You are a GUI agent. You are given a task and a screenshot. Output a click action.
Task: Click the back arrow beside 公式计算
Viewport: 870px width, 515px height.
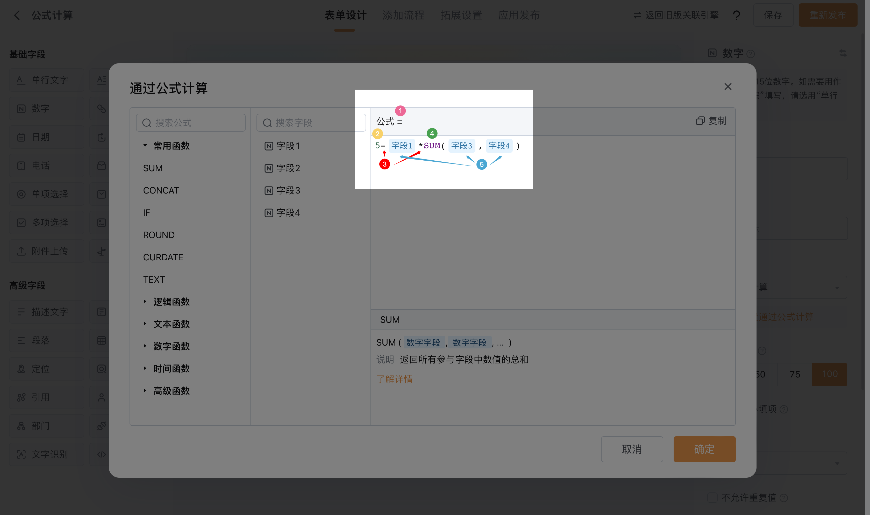pos(17,15)
